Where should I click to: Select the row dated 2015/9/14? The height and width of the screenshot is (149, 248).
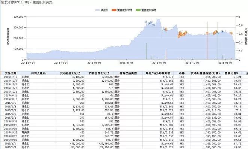coord(124,95)
